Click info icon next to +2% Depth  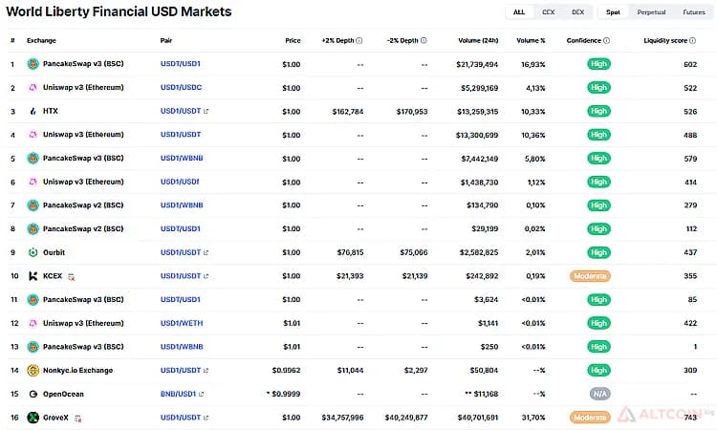pos(358,41)
